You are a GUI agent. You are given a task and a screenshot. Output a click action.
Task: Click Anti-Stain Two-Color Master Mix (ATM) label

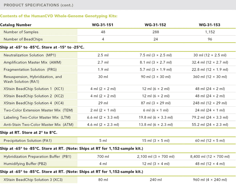click(x=39, y=125)
